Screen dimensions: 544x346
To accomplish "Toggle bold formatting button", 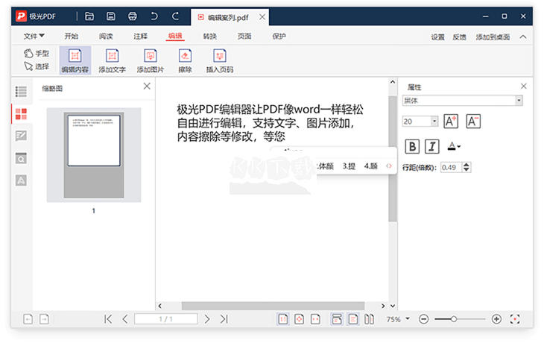I will tap(412, 146).
